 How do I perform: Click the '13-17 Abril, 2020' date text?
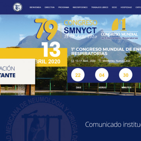coord(85,61)
